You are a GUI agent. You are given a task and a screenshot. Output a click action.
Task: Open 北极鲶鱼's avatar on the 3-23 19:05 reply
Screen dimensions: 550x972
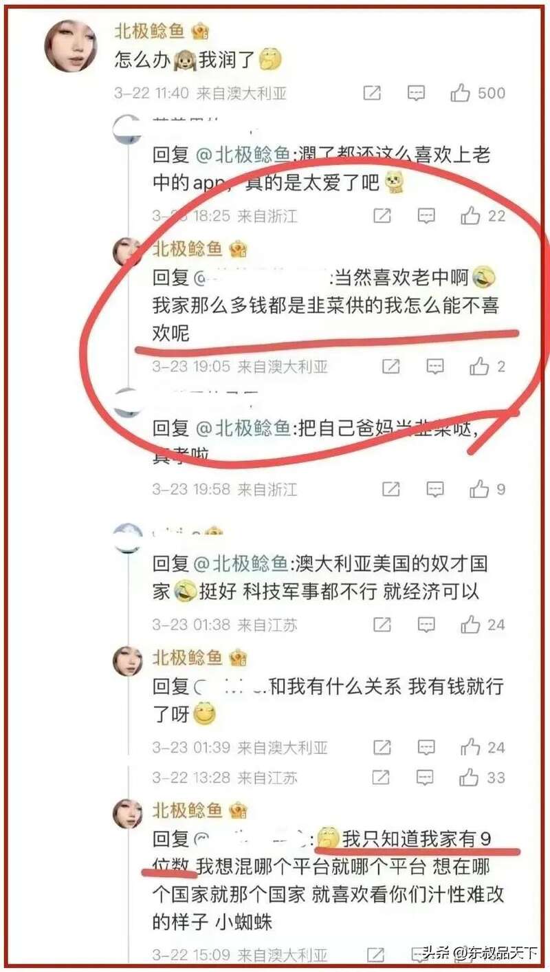coord(127,252)
